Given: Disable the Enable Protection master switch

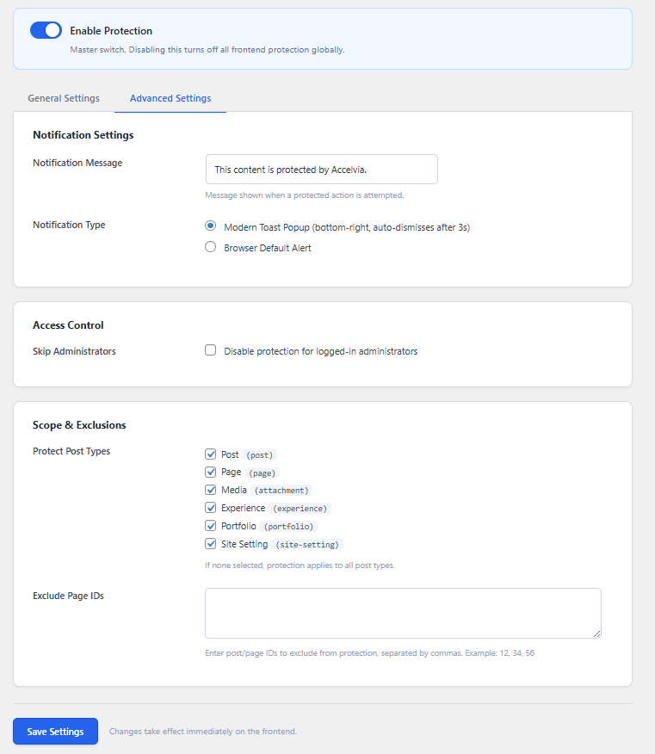Looking at the screenshot, I should pos(45,29).
